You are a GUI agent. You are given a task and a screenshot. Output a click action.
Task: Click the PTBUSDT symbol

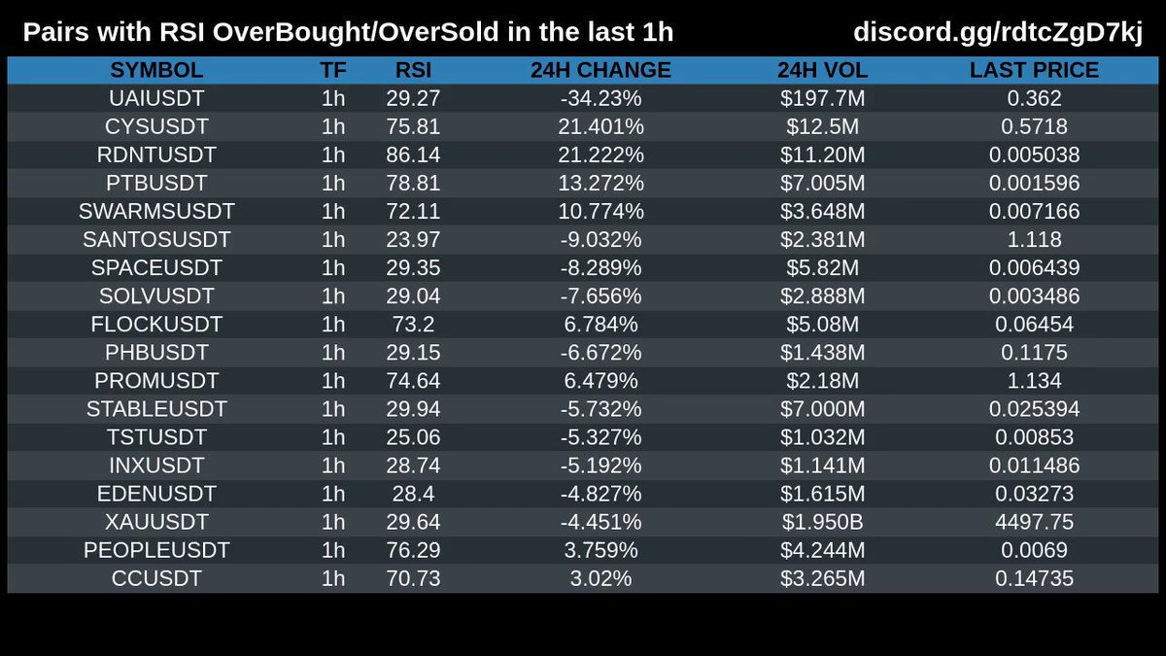tap(156, 183)
